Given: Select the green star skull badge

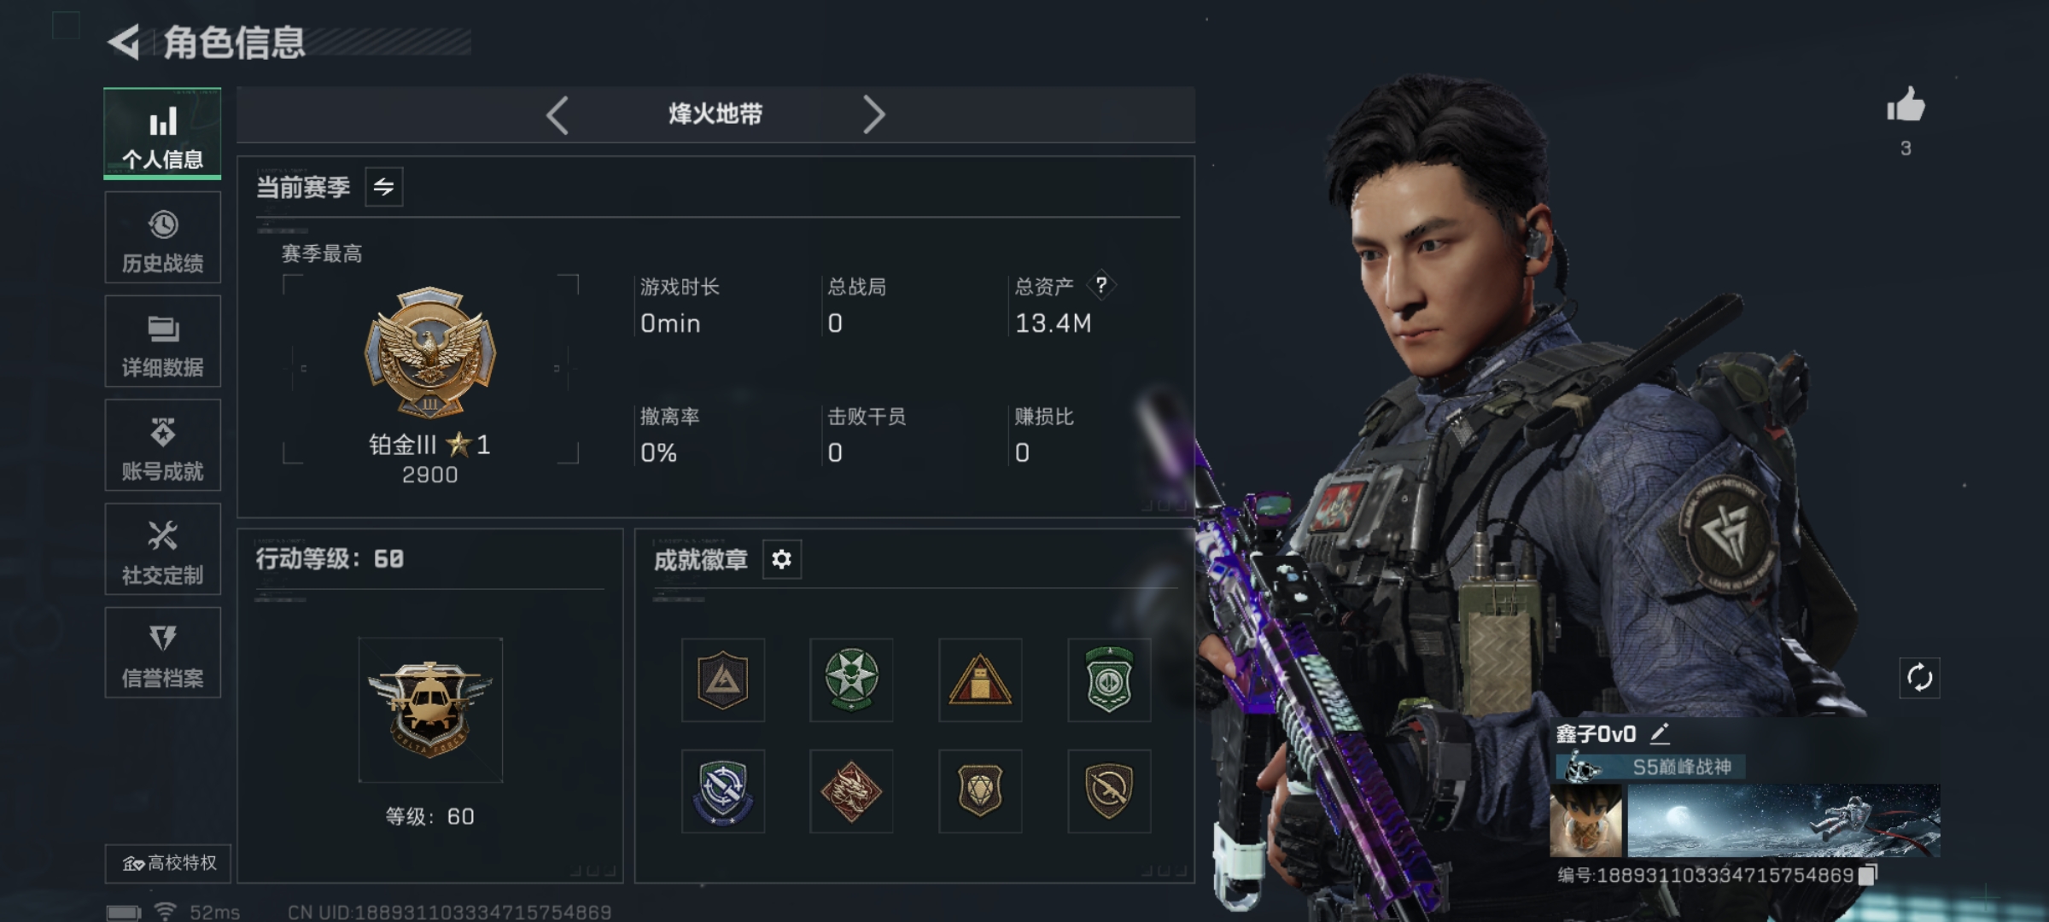Looking at the screenshot, I should [x=851, y=680].
